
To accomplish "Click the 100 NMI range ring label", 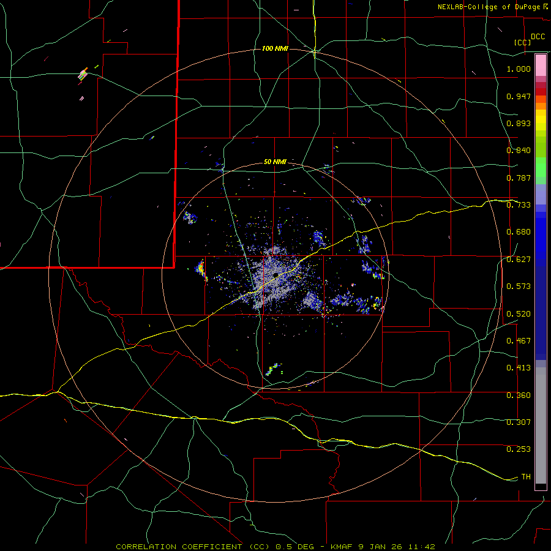I will [275, 48].
